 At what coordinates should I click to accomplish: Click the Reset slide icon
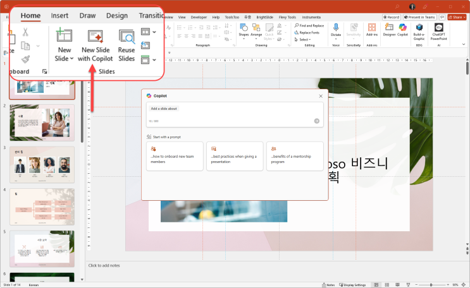click(x=145, y=45)
